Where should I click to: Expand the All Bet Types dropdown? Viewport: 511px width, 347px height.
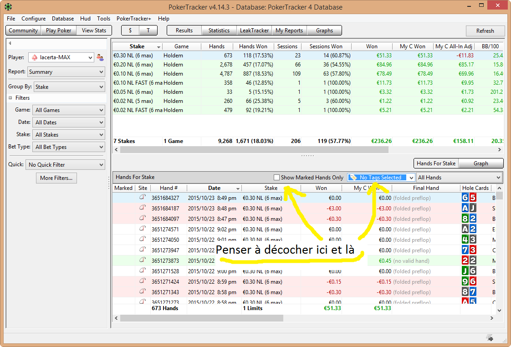click(69, 147)
